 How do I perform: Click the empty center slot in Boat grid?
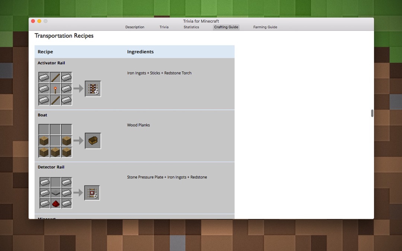(55, 141)
